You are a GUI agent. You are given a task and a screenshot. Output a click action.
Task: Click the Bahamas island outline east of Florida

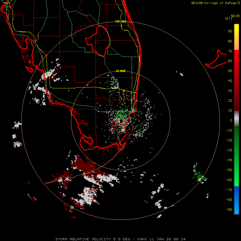[216, 59]
